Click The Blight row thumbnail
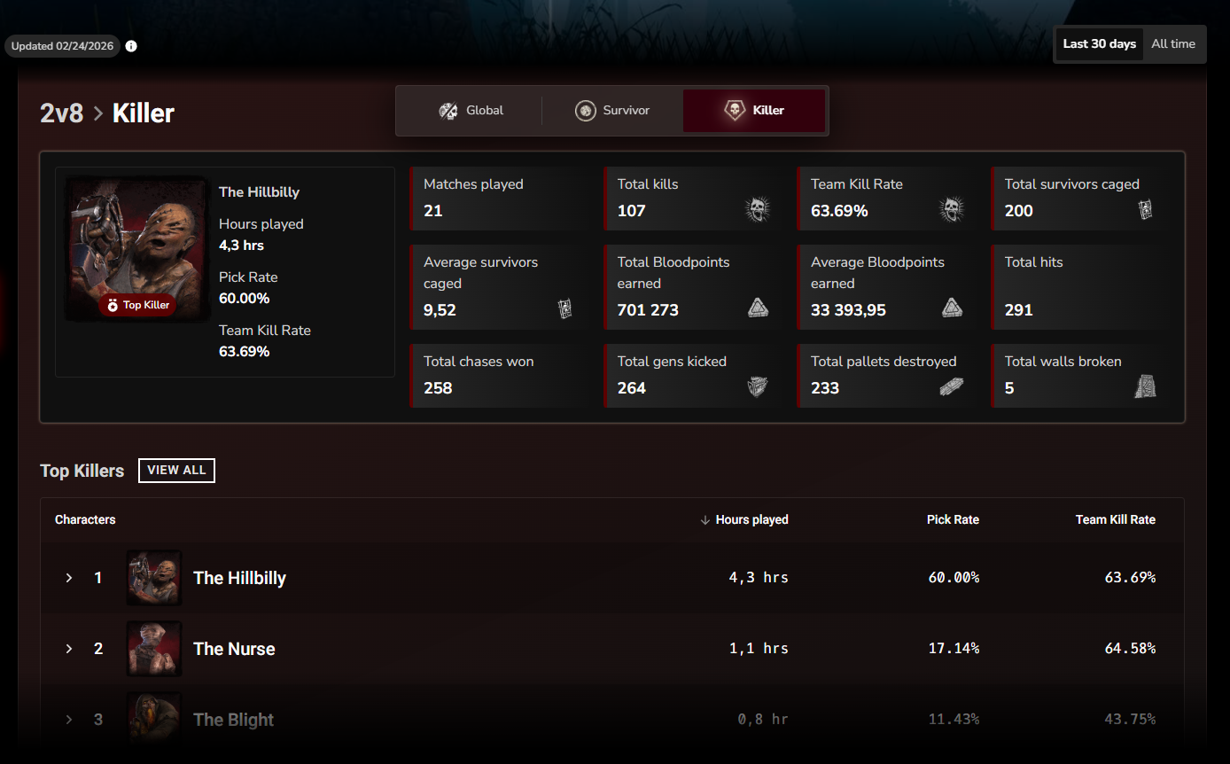 pyautogui.click(x=154, y=720)
